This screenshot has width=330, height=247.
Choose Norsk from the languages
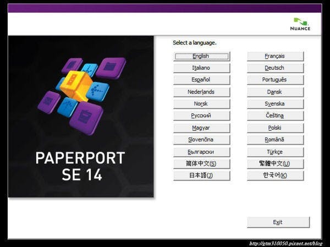tap(202, 104)
